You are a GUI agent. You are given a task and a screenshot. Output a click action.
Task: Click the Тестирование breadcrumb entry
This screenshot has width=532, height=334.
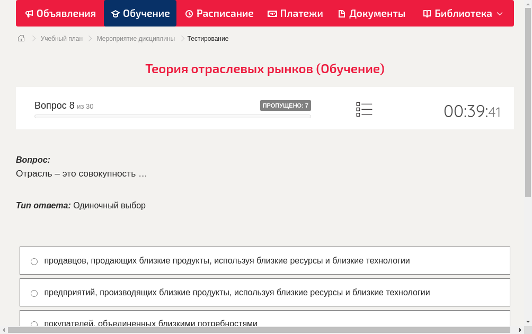click(207, 38)
